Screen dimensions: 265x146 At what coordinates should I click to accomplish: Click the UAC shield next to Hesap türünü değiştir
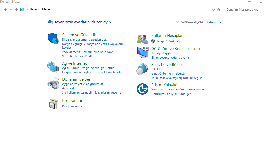153,41
